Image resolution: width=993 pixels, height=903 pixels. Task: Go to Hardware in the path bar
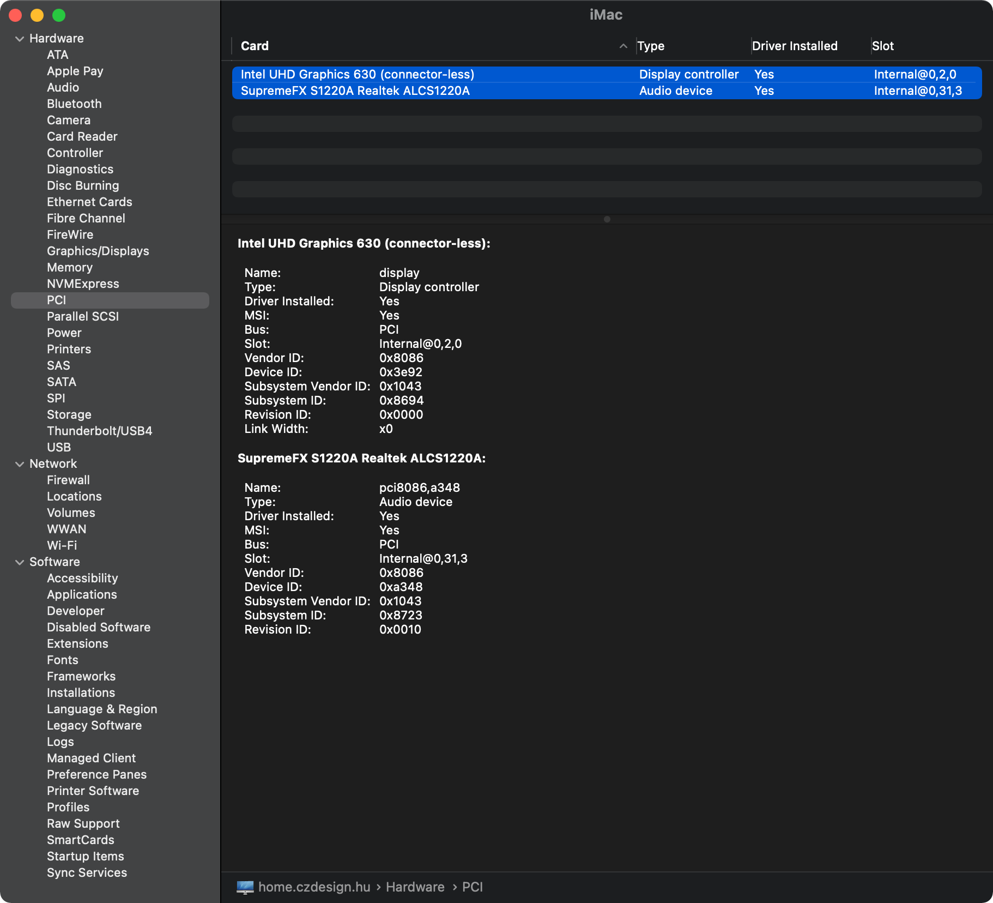pos(415,887)
